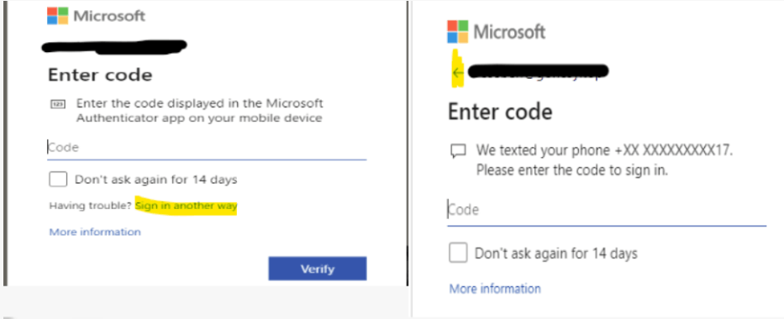Click the text message speech bubble icon
The width and height of the screenshot is (784, 319).
458,151
